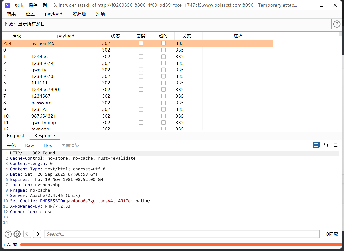Sort by length column dropdown arrow
Image resolution: width=344 pixels, height=251 pixels.
click(x=194, y=36)
